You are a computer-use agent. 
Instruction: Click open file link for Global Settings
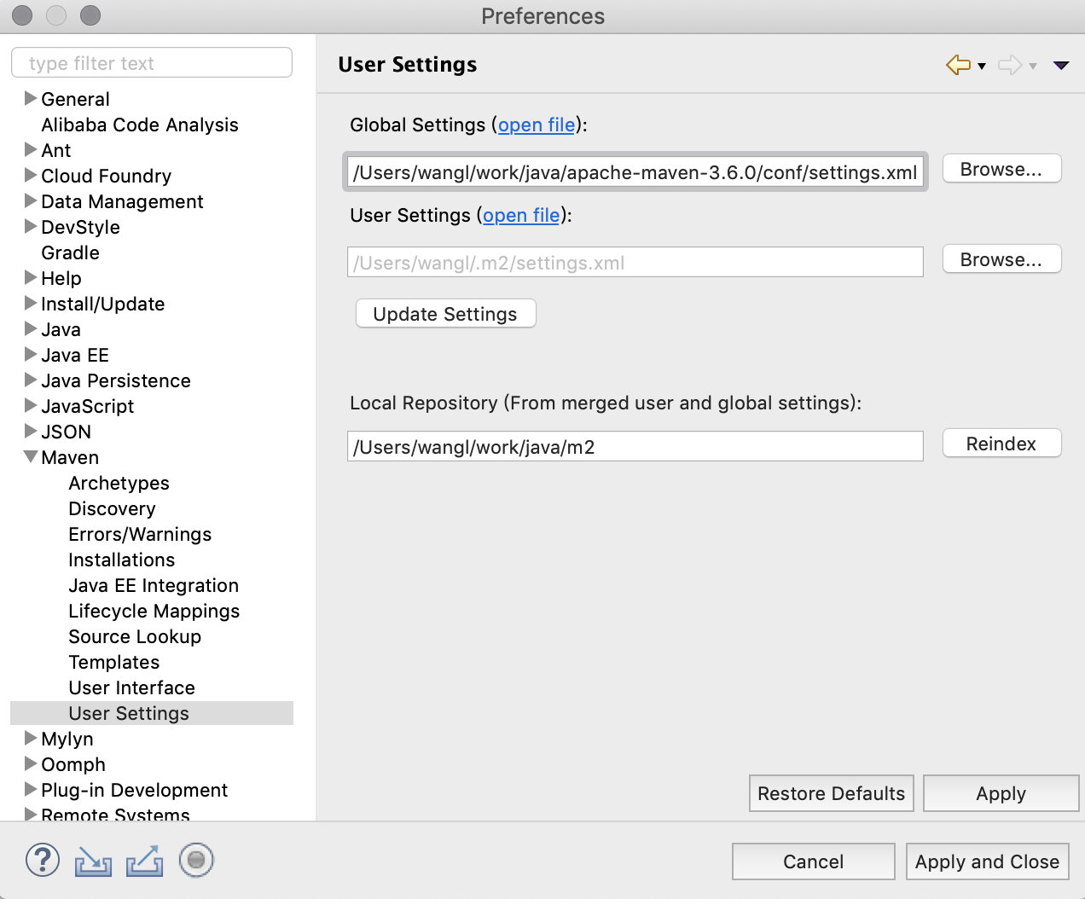pos(537,125)
